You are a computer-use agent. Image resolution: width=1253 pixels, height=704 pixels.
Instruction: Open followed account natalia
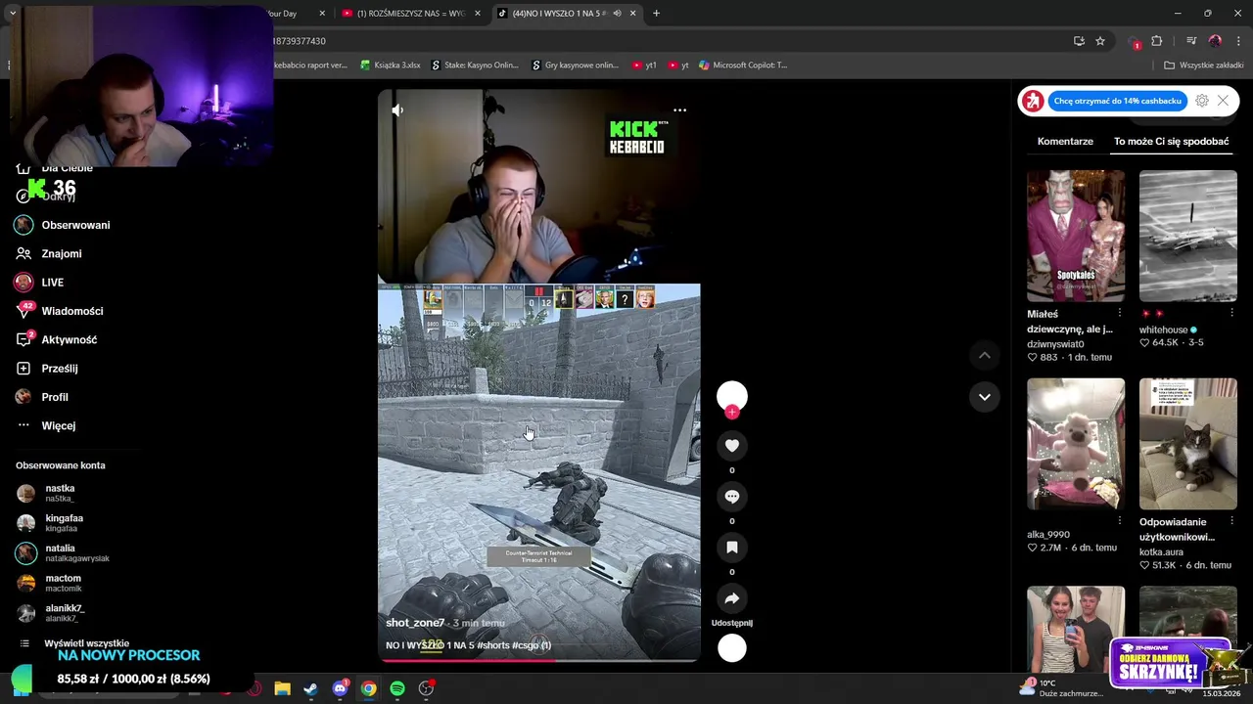point(63,553)
